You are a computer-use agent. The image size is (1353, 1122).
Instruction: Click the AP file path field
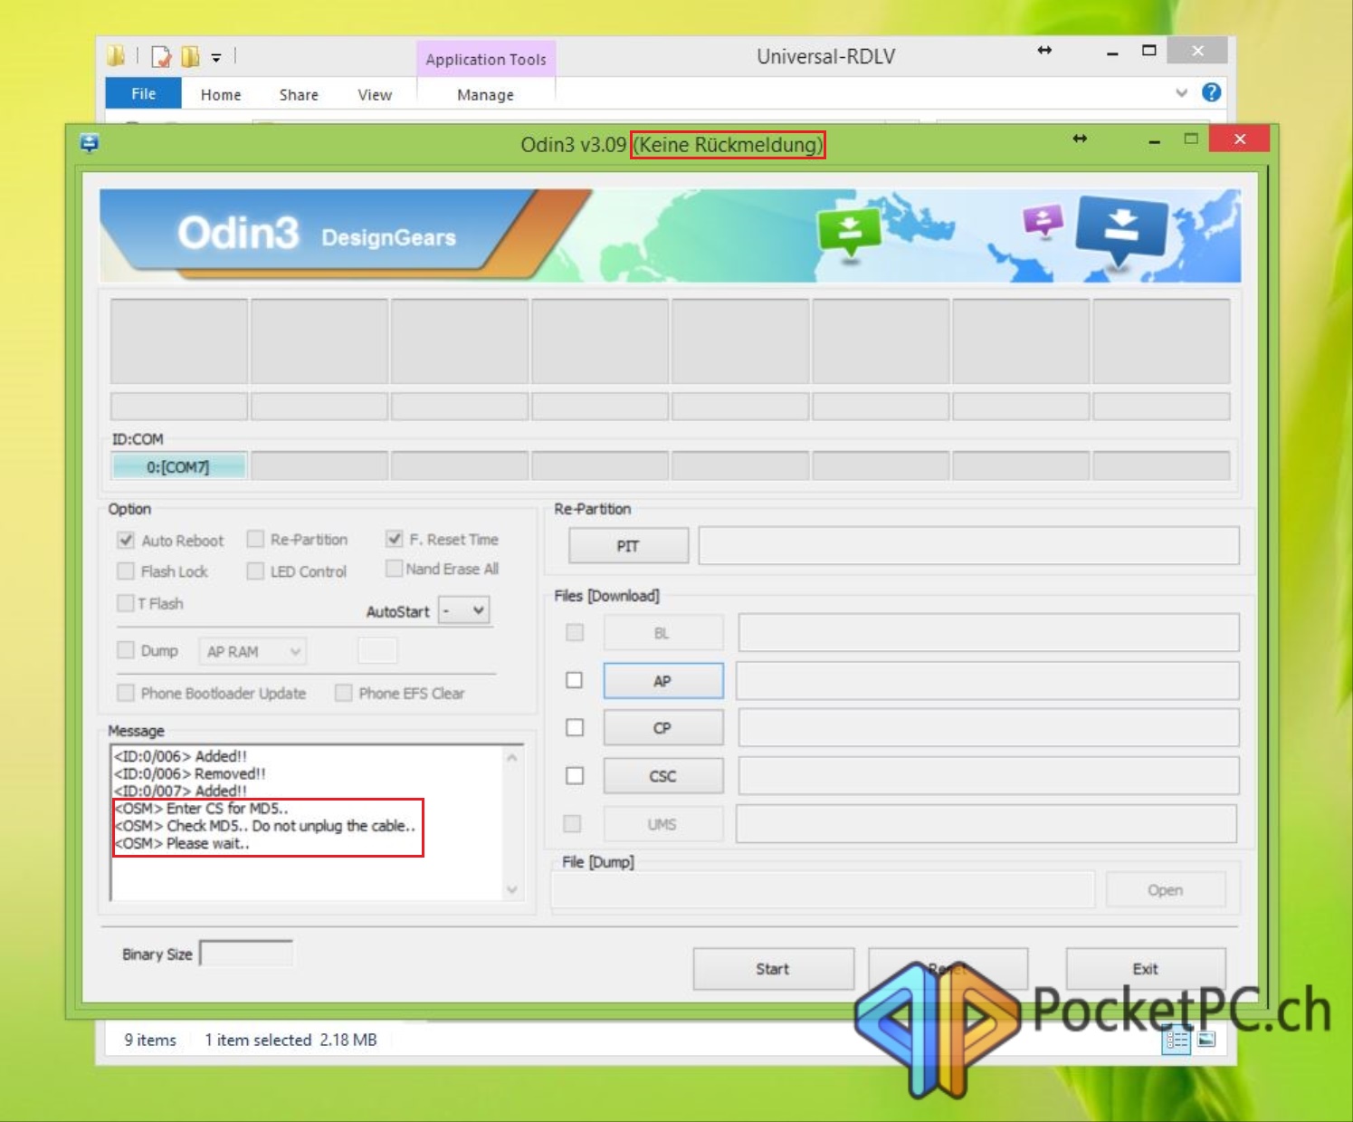tap(987, 681)
